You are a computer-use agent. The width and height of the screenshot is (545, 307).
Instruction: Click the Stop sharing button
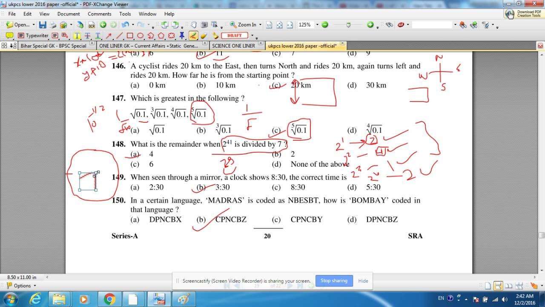click(334, 281)
